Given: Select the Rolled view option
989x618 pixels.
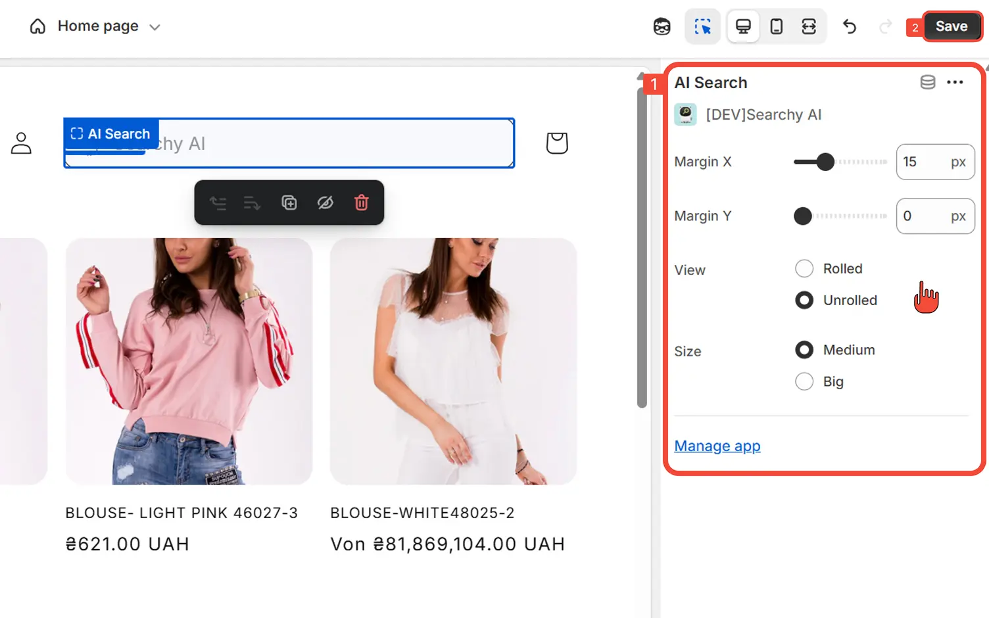Looking at the screenshot, I should point(804,268).
